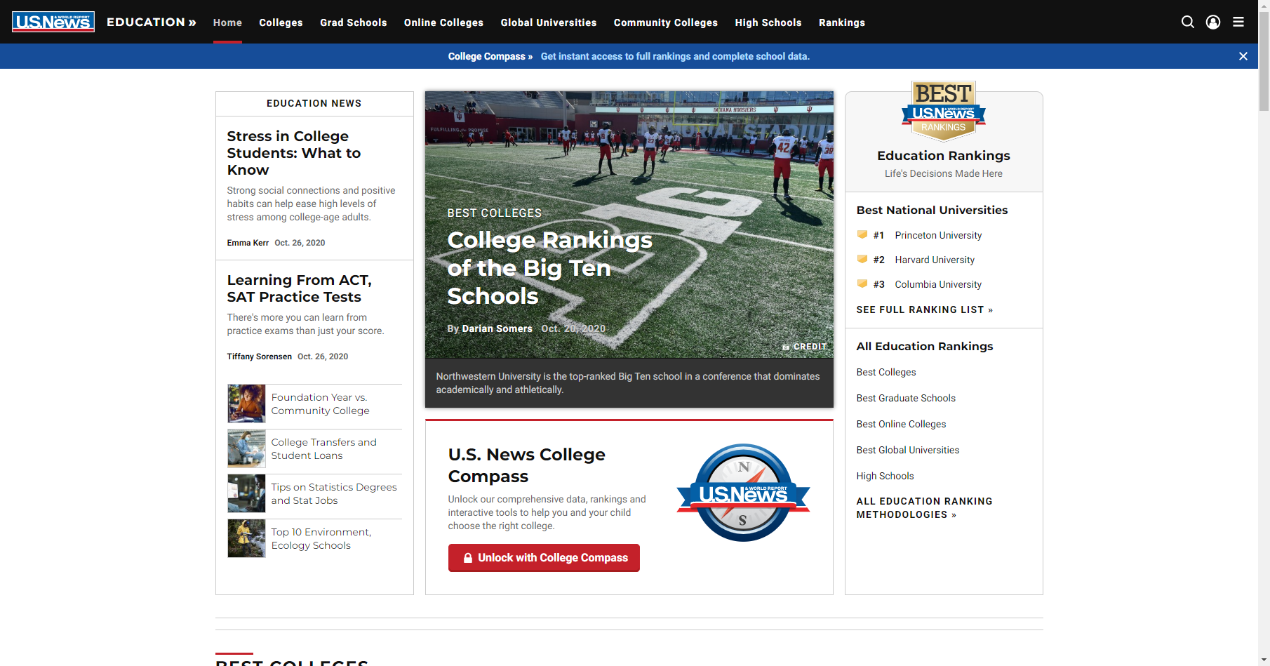Expand the EDUCATION section menu
Screen dimensions: 1270x666
click(x=151, y=22)
